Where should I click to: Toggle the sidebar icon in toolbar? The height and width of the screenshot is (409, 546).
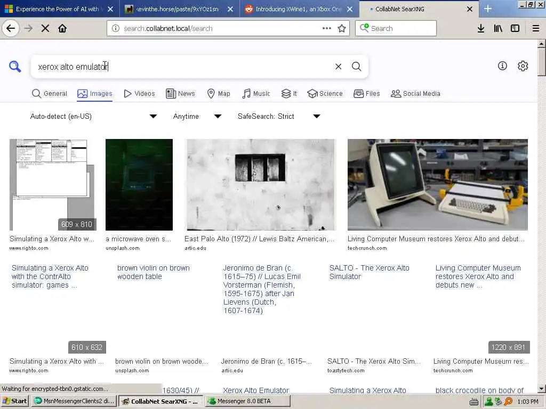point(515,29)
